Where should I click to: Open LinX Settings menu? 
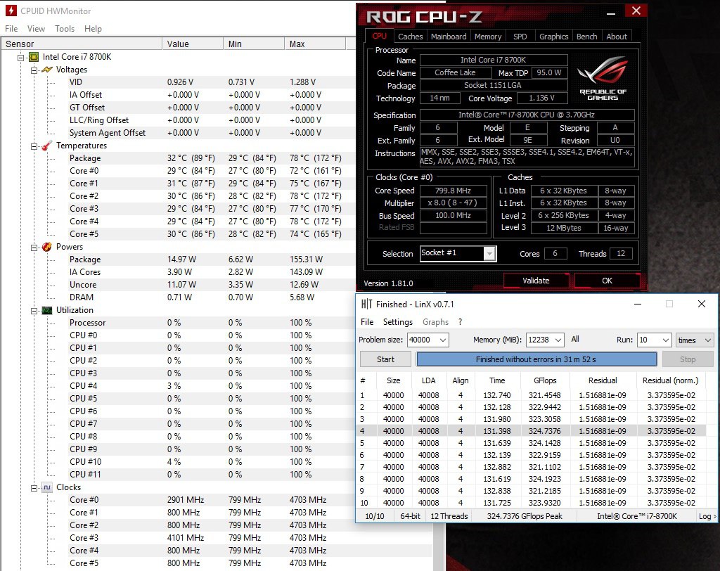(398, 322)
